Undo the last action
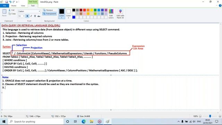 point(10,2)
